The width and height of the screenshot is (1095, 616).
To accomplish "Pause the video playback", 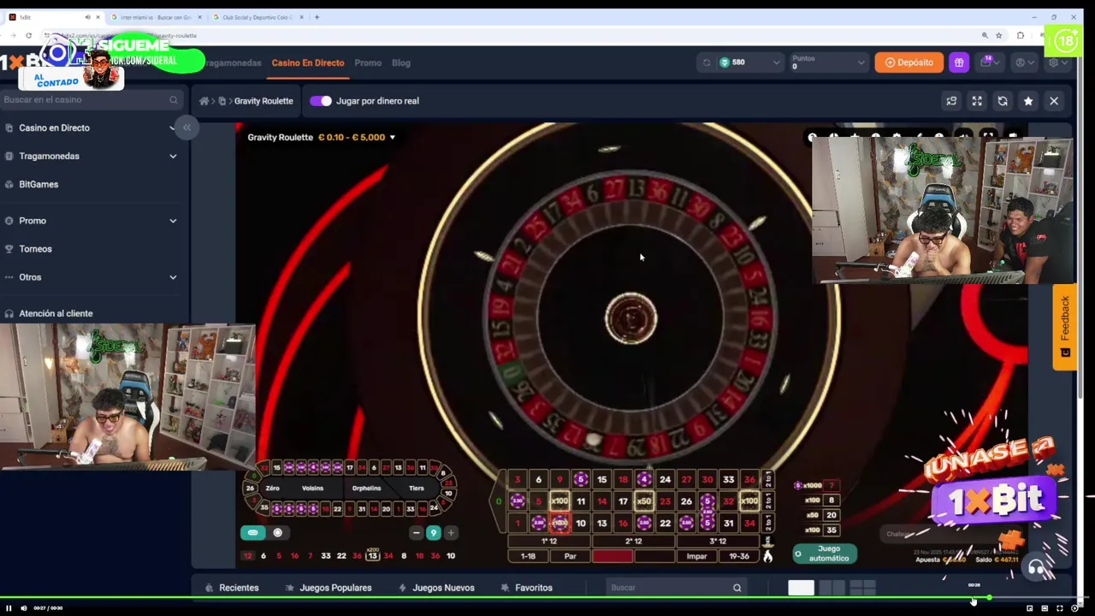I will 9,608.
